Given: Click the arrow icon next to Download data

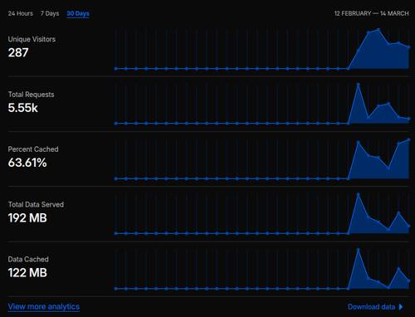Looking at the screenshot, I should click(401, 307).
